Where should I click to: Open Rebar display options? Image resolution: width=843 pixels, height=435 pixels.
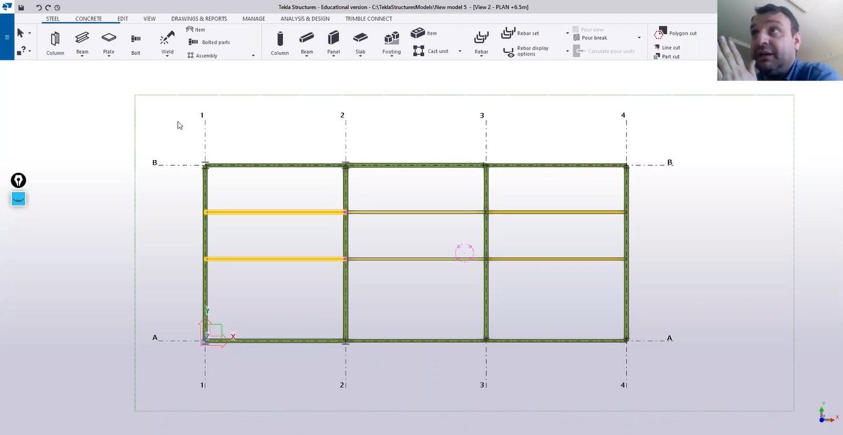tap(526, 51)
